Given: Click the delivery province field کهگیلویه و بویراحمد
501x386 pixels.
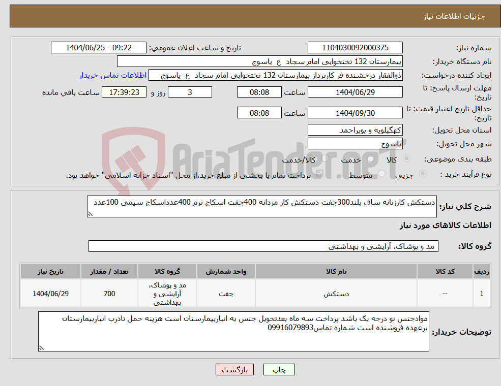Looking at the screenshot, I should pyautogui.click(x=355, y=130).
